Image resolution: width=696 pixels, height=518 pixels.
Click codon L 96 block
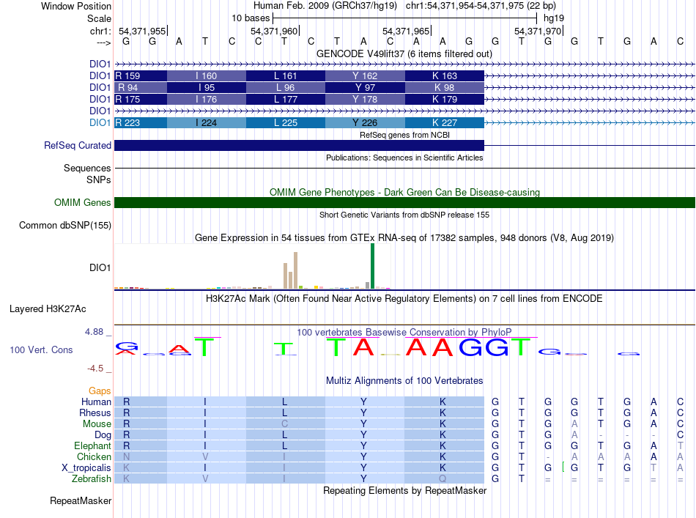pyautogui.click(x=286, y=87)
